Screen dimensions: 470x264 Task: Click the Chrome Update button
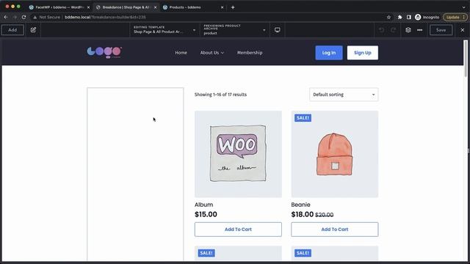455,17
